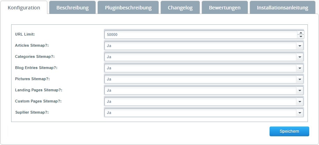Open the Installationsanleitung tab
Image resolution: width=319 pixels, height=145 pixels.
[x=282, y=8]
